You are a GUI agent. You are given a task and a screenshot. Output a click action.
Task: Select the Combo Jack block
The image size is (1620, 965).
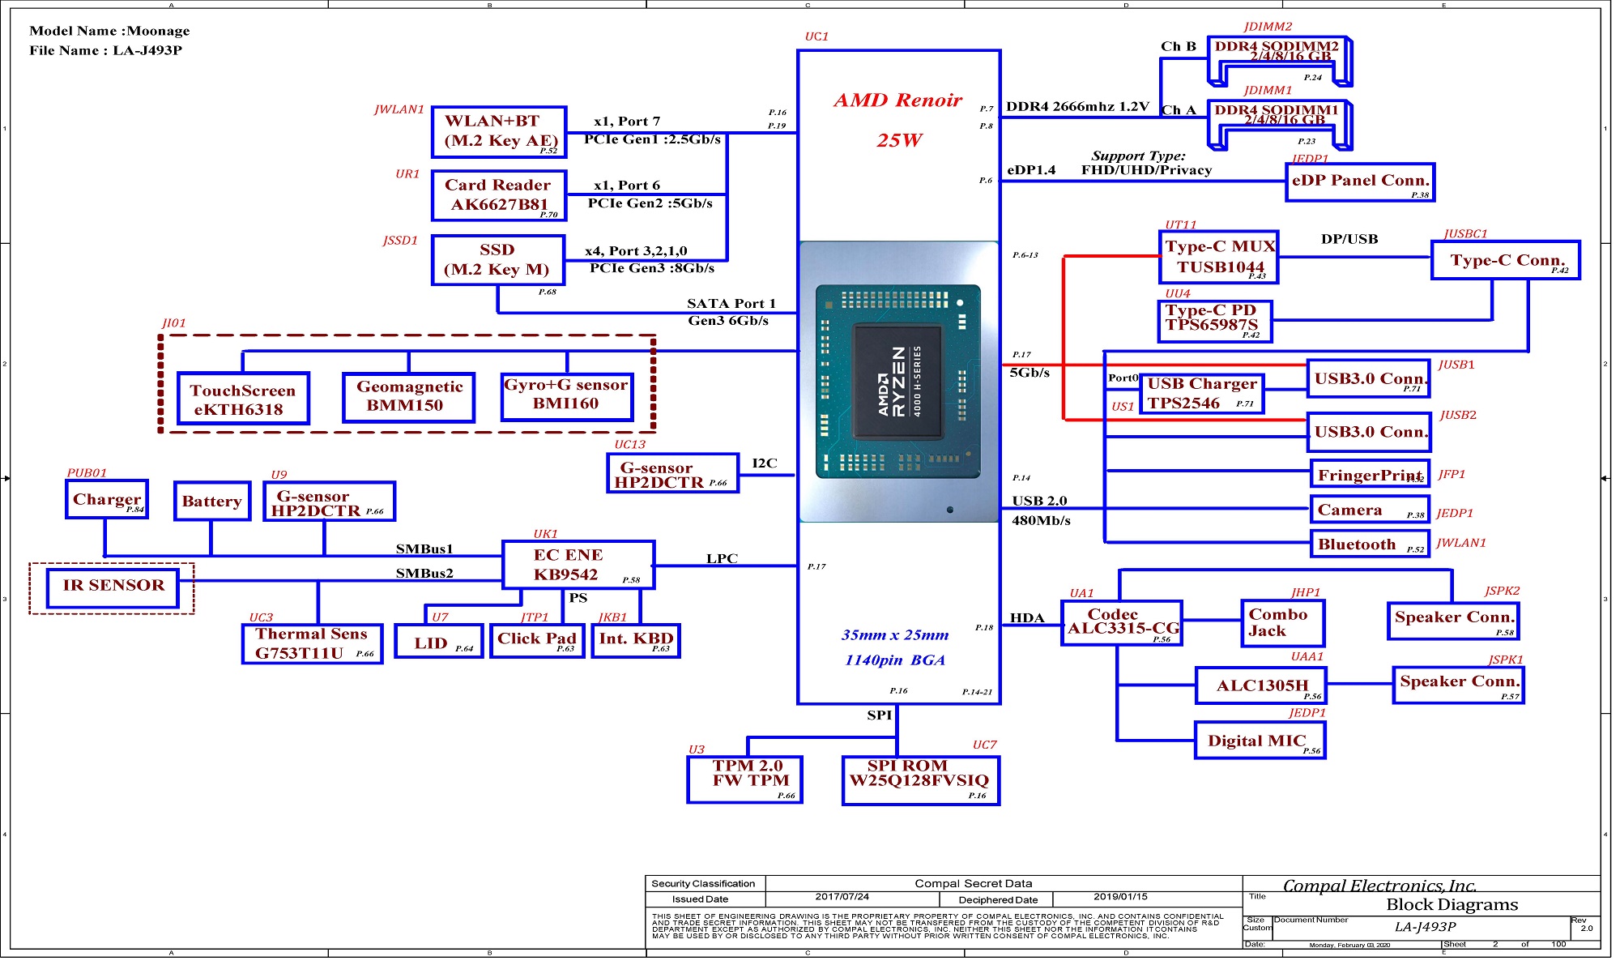coord(1281,623)
